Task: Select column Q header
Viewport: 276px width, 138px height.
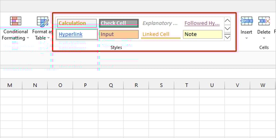Action: (111, 85)
